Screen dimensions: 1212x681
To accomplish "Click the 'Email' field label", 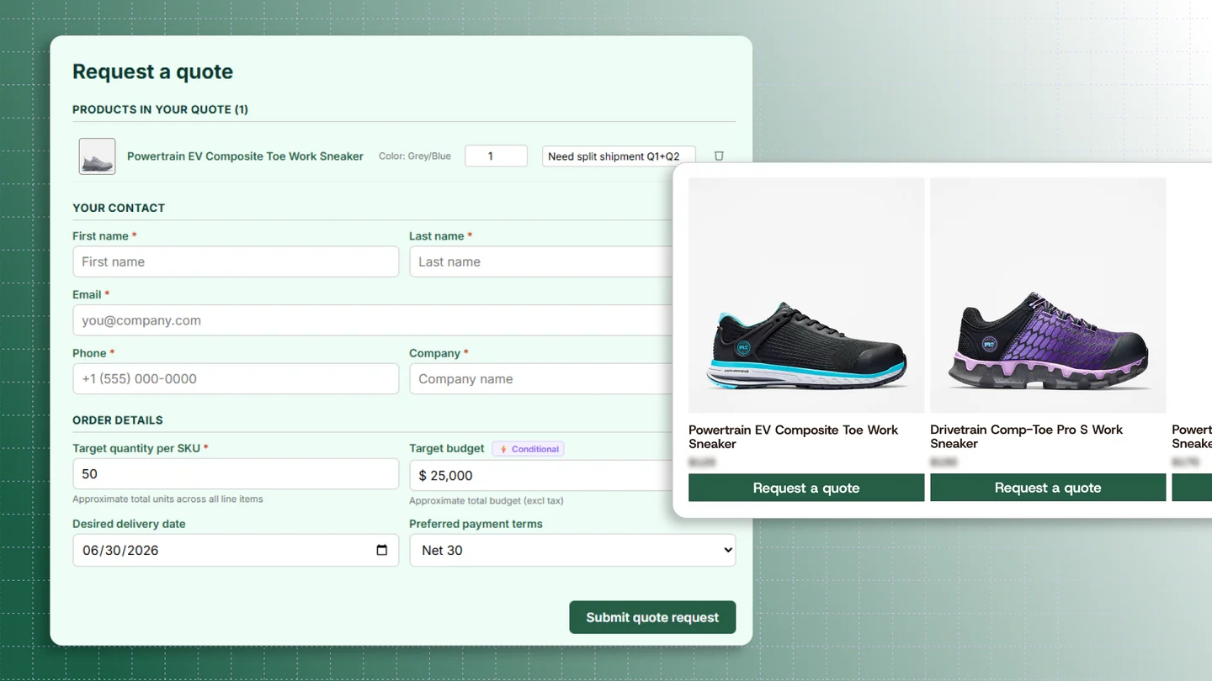I will tap(87, 294).
